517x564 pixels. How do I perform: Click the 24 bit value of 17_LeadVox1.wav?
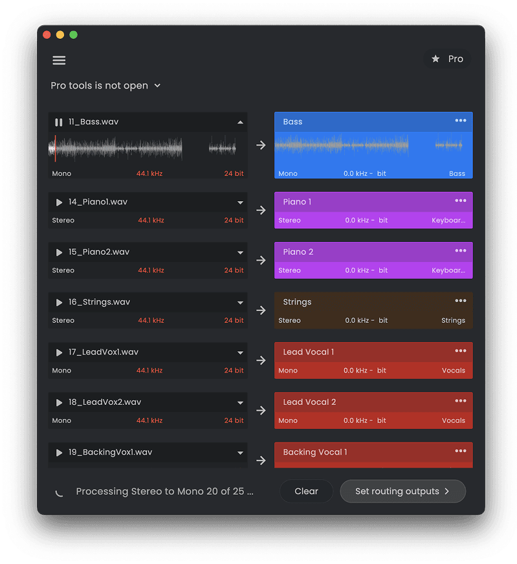click(x=234, y=370)
